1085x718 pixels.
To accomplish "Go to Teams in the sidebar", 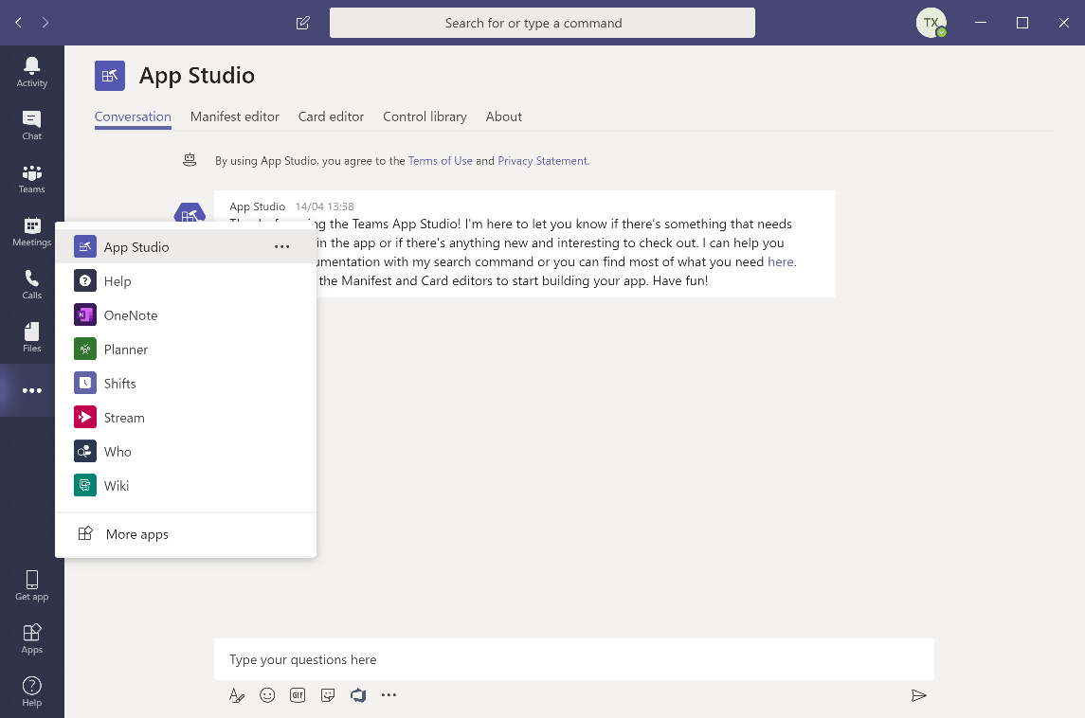I will (x=32, y=178).
